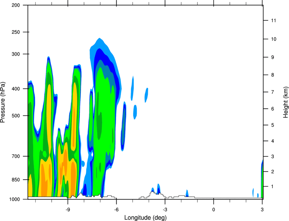
Task: Click the 11 km height label
Action: [274, 20]
